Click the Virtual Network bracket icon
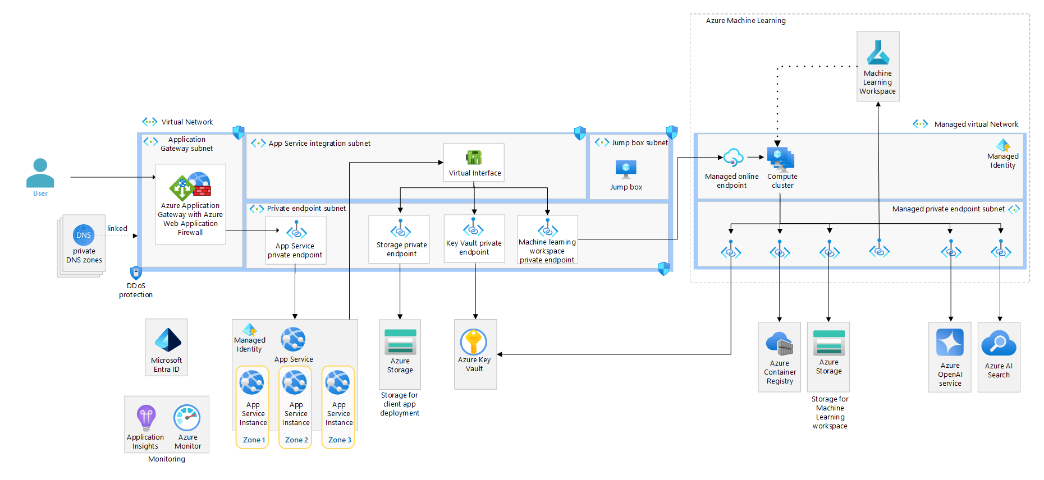Screen dimensions: 1044x480 point(150,122)
